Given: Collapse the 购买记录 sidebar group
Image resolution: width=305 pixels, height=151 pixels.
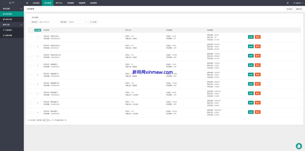Looking at the screenshot, I should click(x=12, y=25).
